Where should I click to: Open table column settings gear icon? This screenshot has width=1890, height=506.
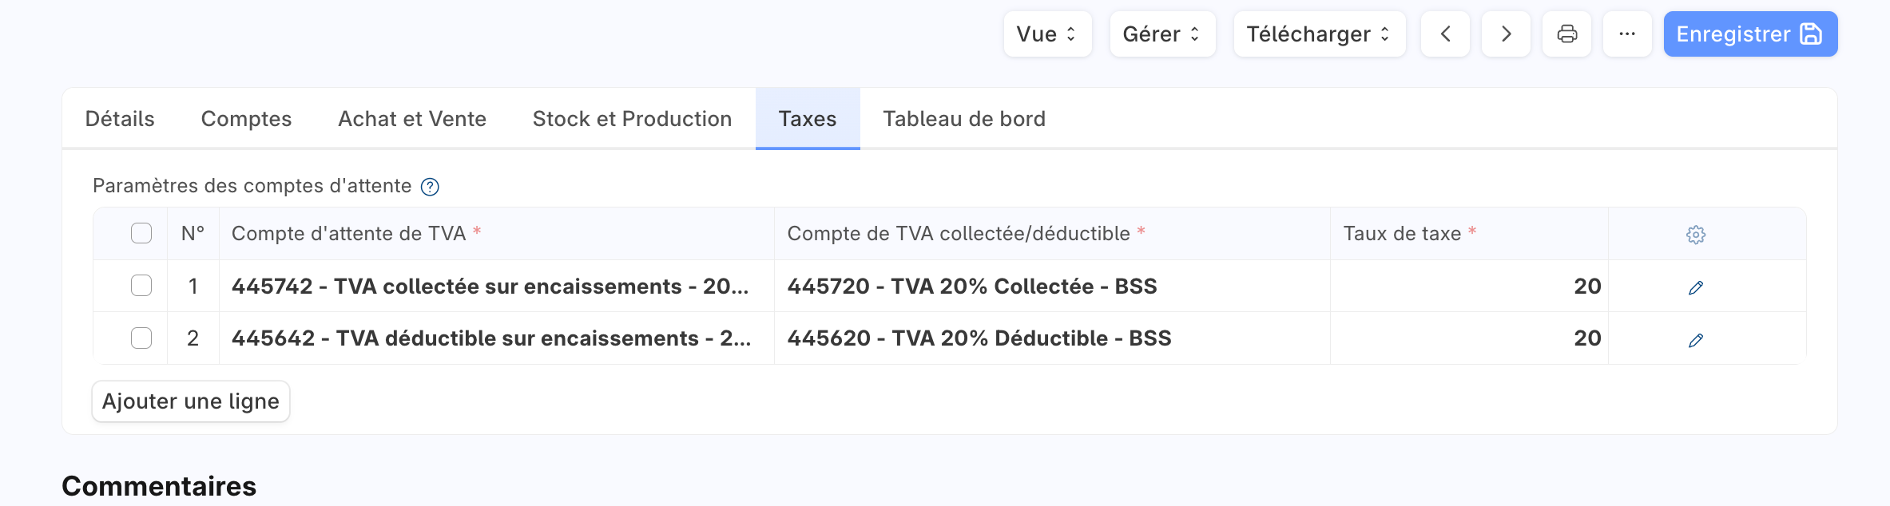click(1695, 235)
